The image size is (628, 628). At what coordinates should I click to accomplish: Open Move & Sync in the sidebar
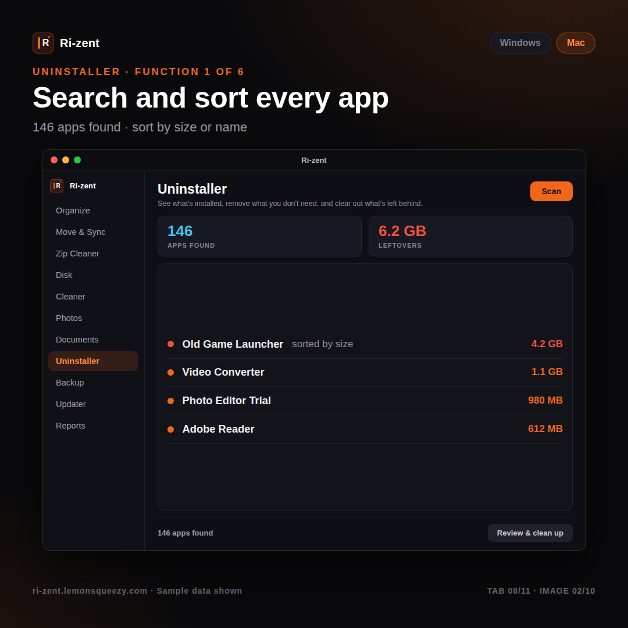(93, 232)
